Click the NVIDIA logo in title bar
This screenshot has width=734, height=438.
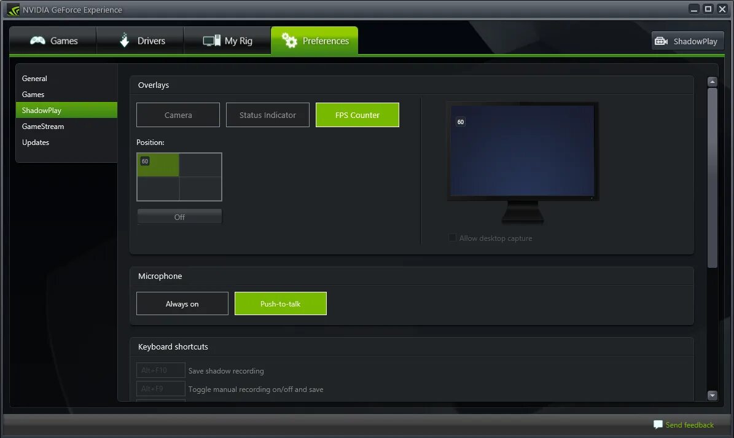click(13, 10)
